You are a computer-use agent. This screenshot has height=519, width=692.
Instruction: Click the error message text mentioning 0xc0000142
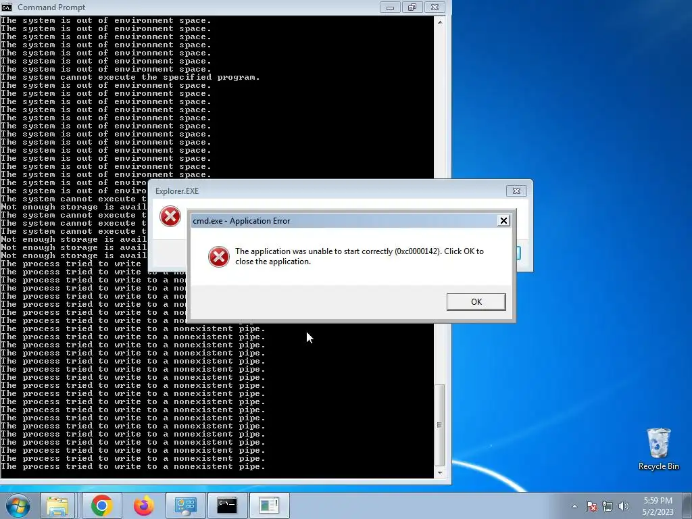360,256
